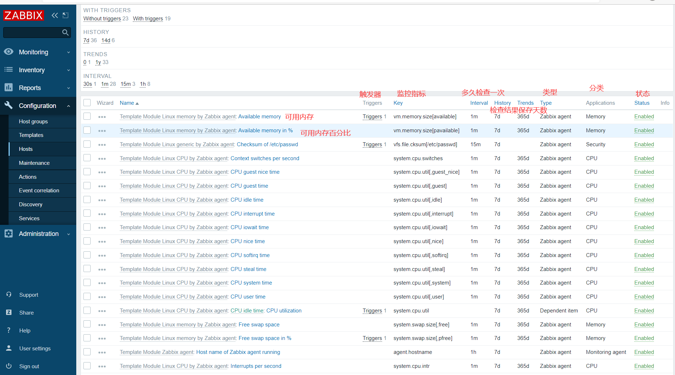Click the Monitoring eye icon

tap(9, 52)
